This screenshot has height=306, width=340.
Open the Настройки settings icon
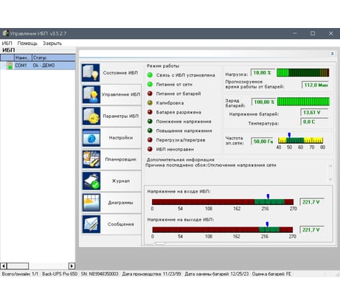[x=91, y=138]
